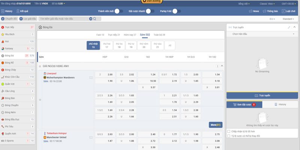Switch to Hôm nay 27 tab
This screenshot has width=300, height=150.
click(130, 35)
